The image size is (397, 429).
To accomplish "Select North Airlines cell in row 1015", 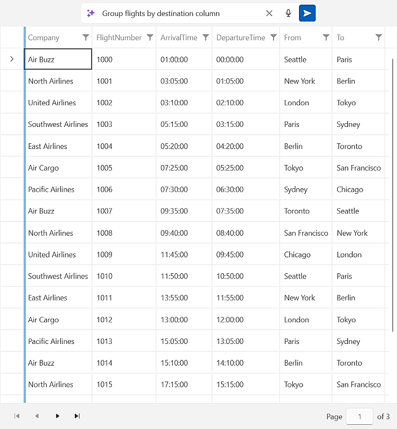I will coord(58,385).
